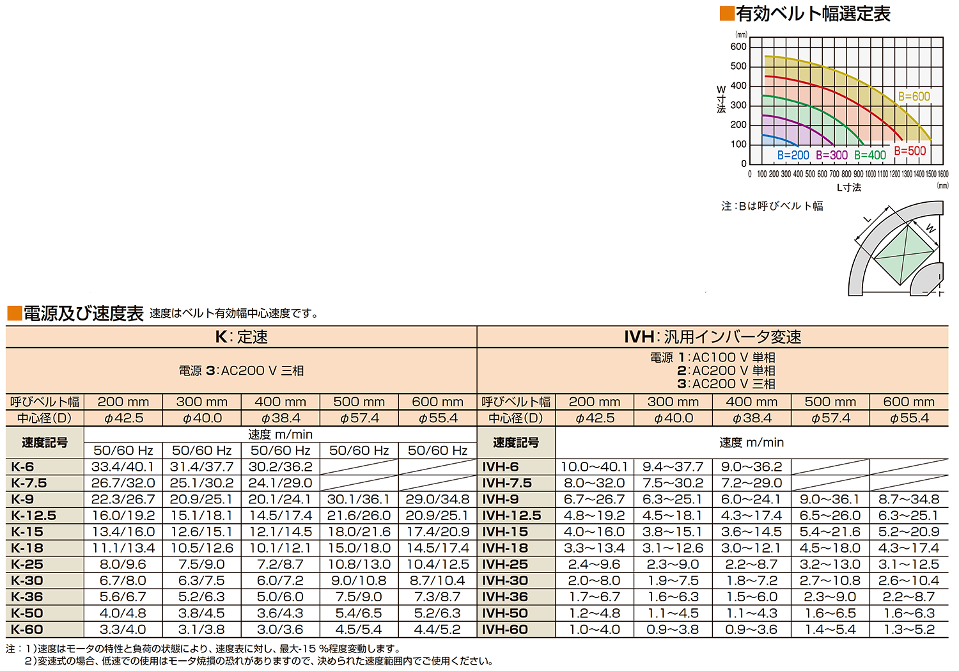
Task: Click the 33.4/40.1 speed cell
Action: click(x=123, y=467)
